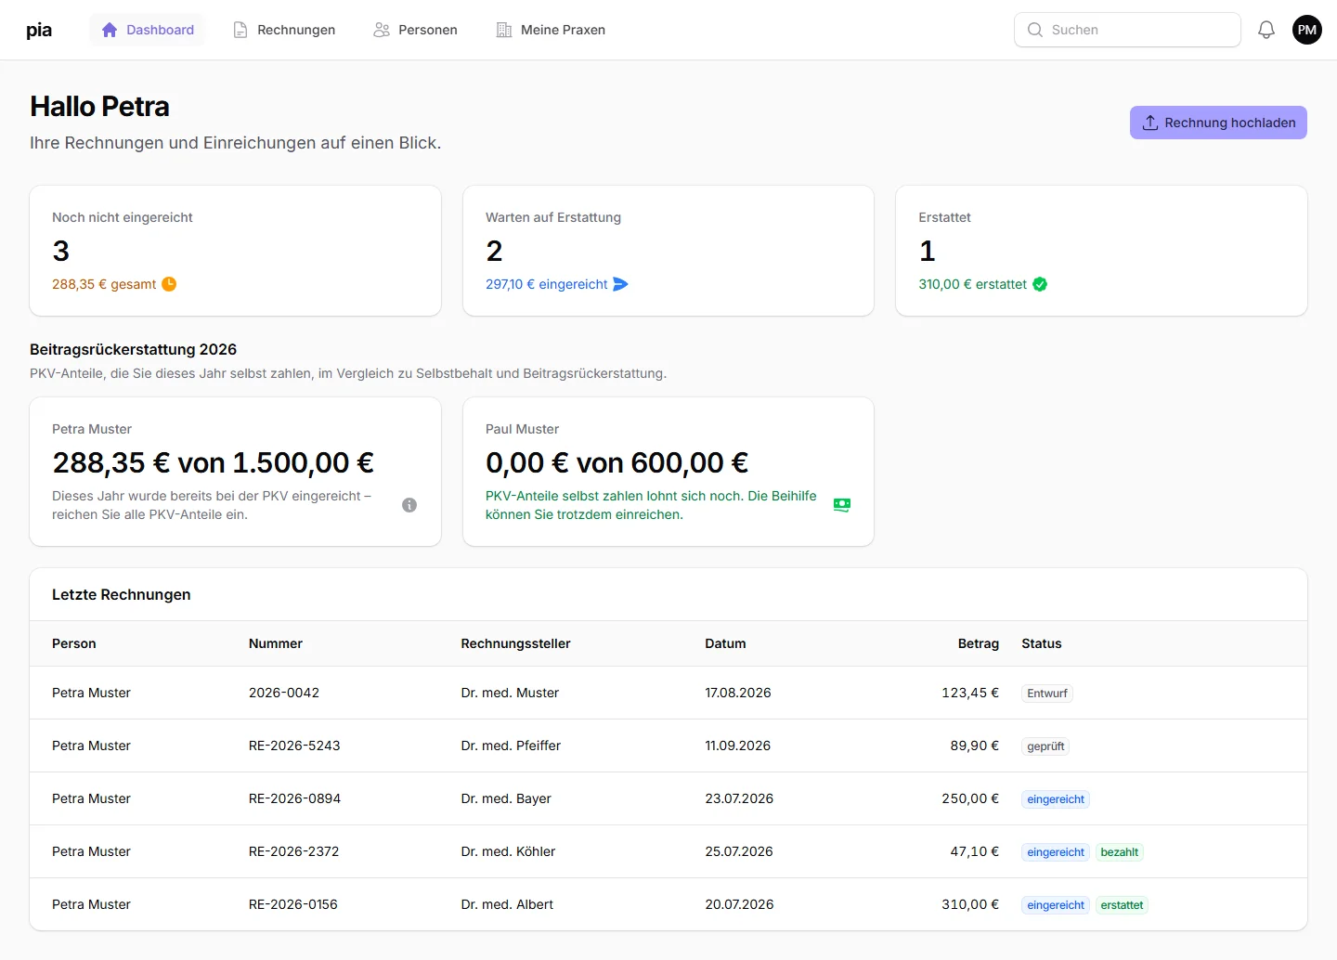Click the erstattet status badge
This screenshot has width=1337, height=960.
click(1122, 905)
